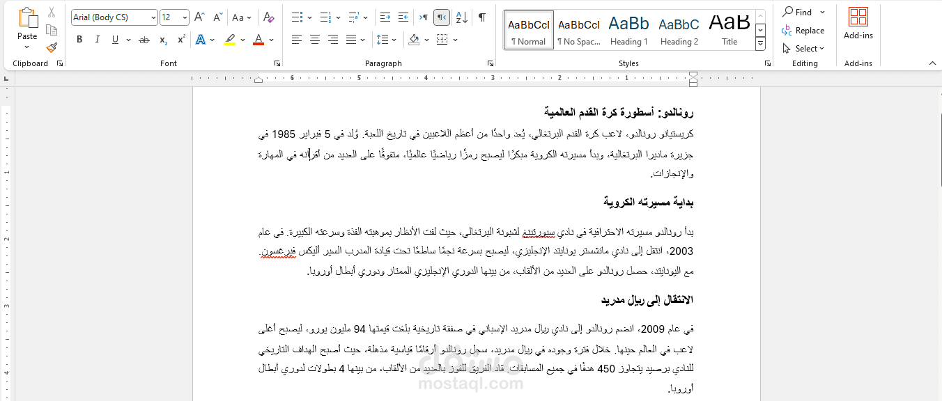
Task: Click the horizontal ruler above the page
Action: (476, 78)
